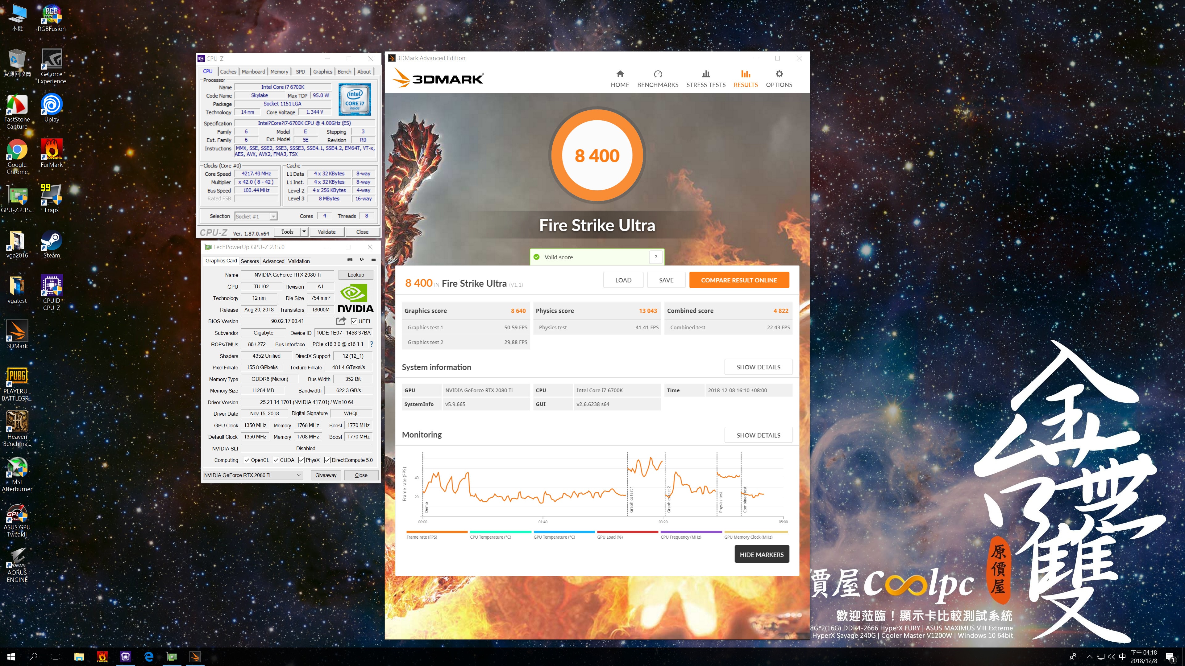Image resolution: width=1185 pixels, height=666 pixels.
Task: Open Microsoft Edge from taskbar
Action: click(148, 657)
